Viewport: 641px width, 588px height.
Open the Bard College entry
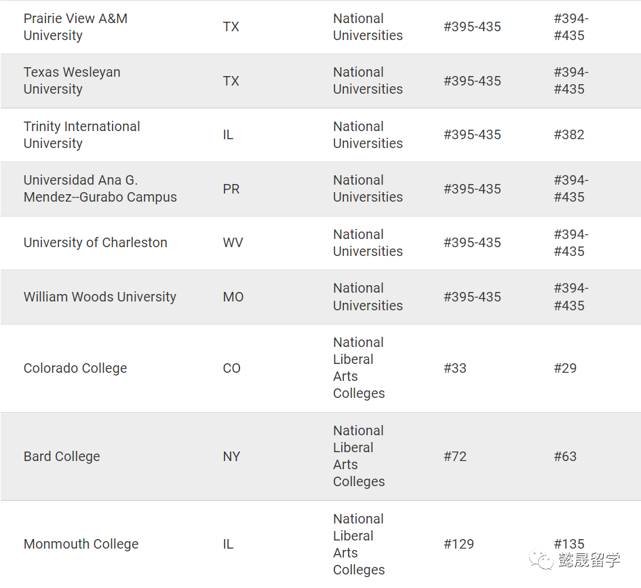(x=62, y=456)
